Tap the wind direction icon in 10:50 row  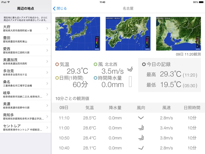click(x=141, y=138)
